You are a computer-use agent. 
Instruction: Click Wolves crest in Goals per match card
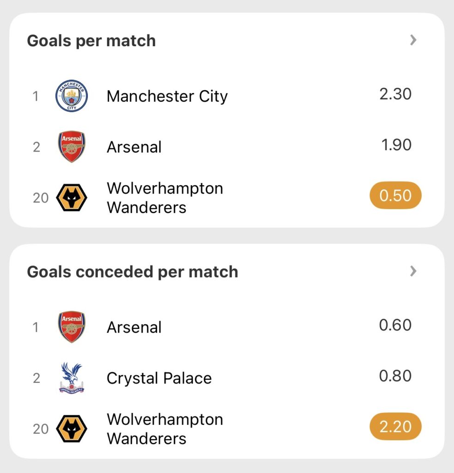coord(72,198)
